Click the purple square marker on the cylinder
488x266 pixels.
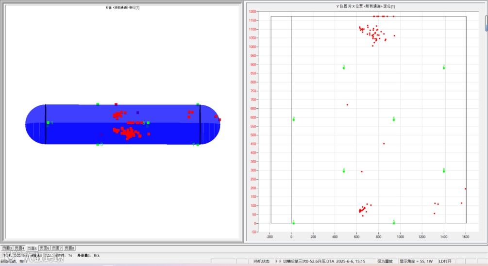[x=137, y=113]
